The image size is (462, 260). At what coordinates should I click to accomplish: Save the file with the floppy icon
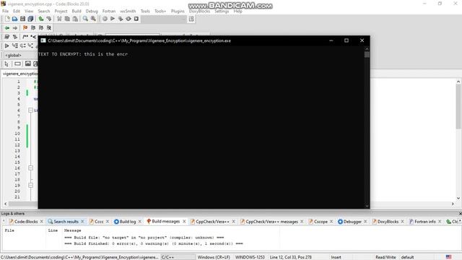[x=22, y=19]
